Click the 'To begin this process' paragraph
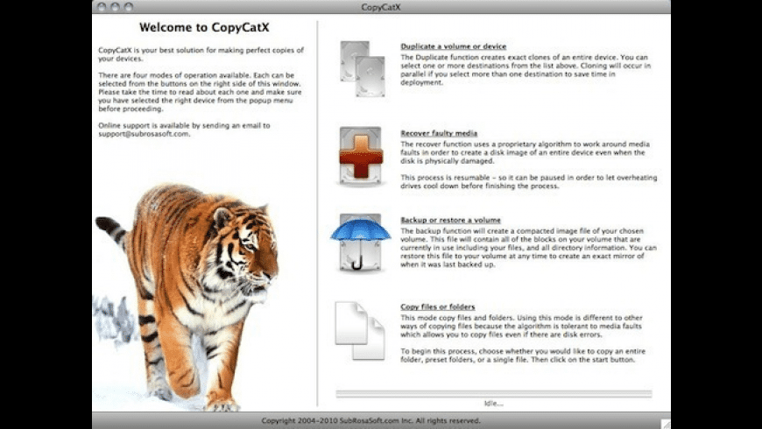 (523, 355)
